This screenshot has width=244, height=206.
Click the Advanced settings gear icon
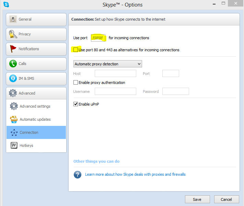(x=14, y=106)
